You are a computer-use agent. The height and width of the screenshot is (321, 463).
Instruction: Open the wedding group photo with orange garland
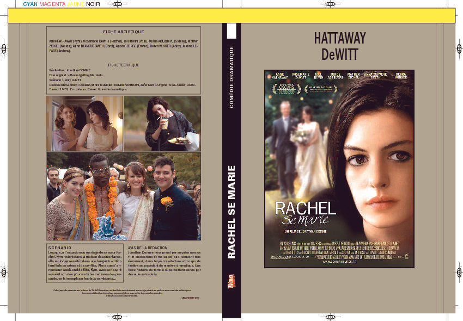(x=124, y=196)
